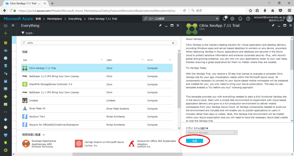This screenshot has width=294, height=156.
Task: Select ShareFile StorageZones Controller 3.4
Action: pyautogui.click(x=97, y=84)
